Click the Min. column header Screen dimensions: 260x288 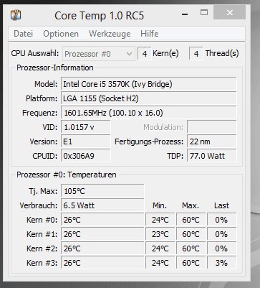(x=160, y=205)
